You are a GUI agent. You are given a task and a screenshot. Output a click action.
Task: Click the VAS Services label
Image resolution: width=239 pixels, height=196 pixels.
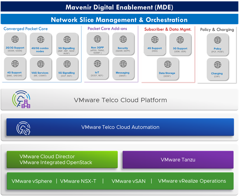tap(40, 73)
